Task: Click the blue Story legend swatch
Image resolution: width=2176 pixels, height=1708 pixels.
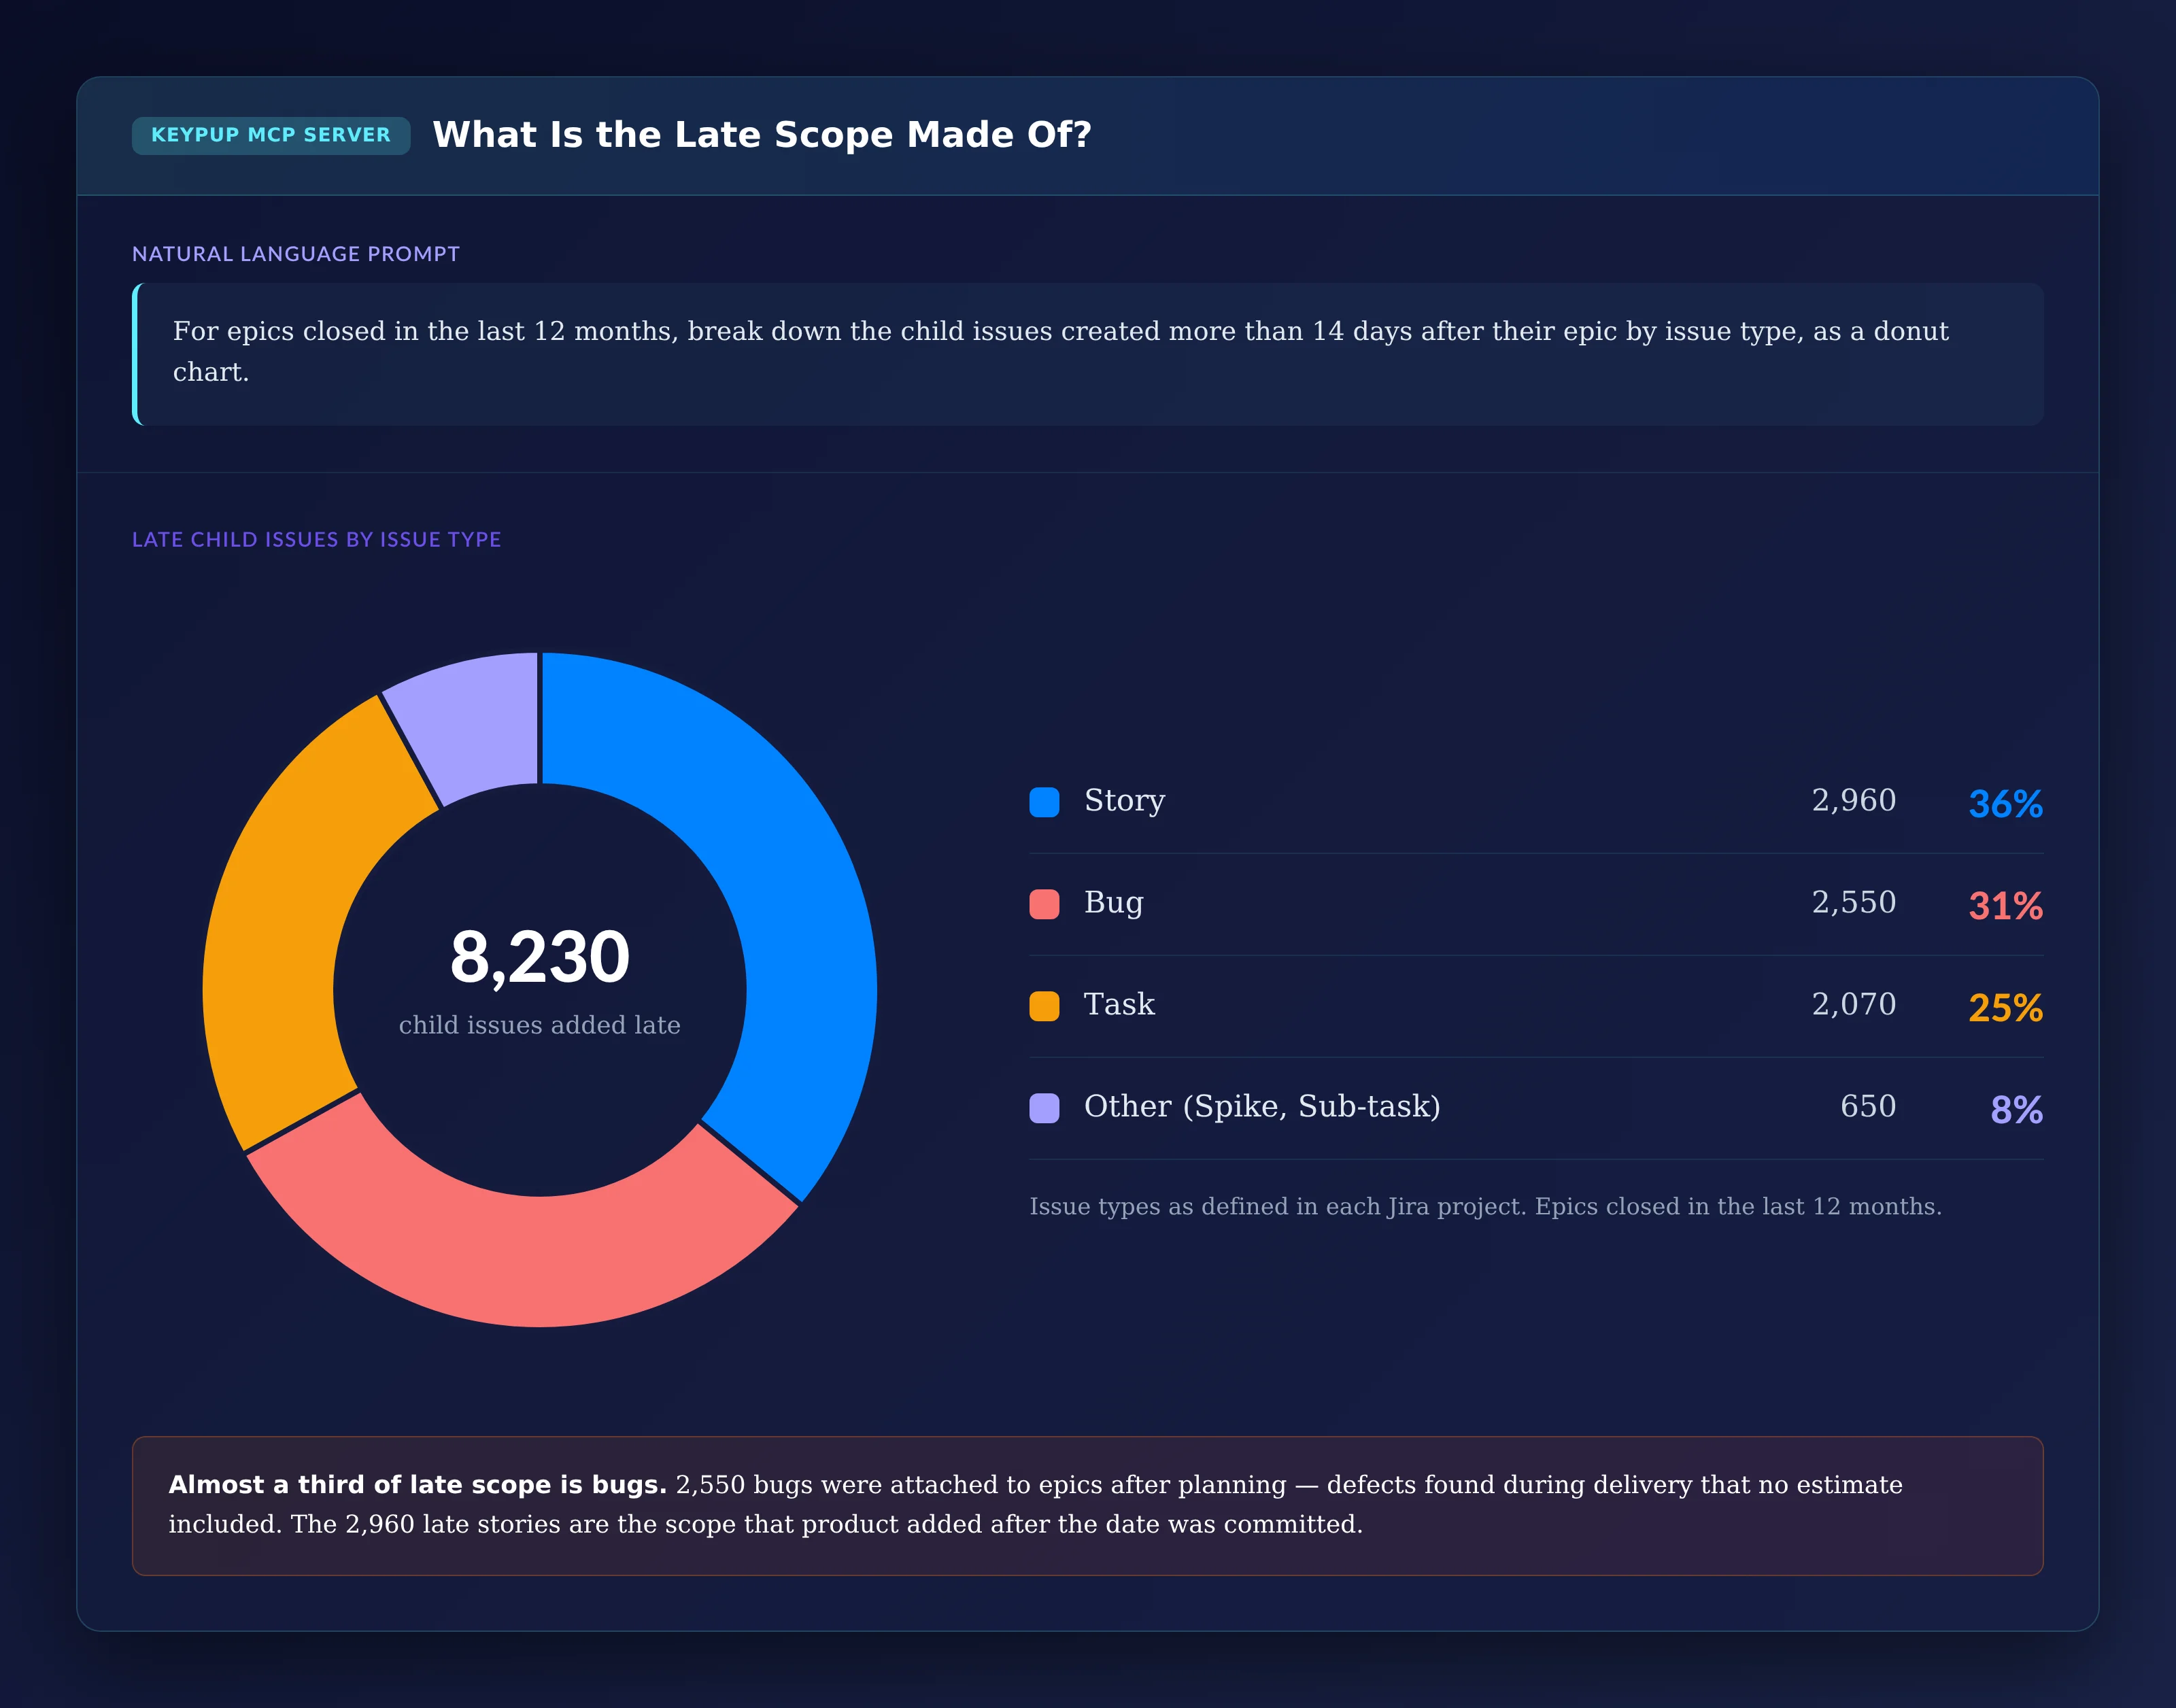Action: pyautogui.click(x=1044, y=802)
